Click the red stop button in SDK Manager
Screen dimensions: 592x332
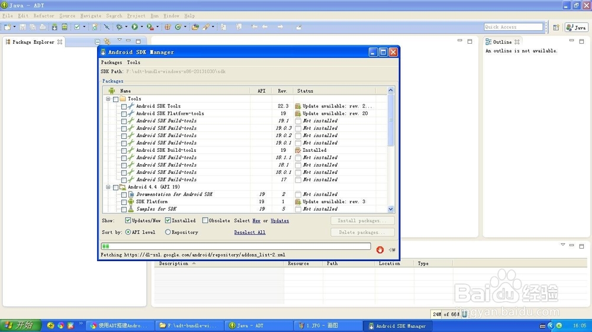coord(380,249)
